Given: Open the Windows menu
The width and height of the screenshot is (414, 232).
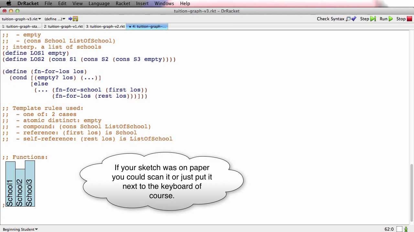Looking at the screenshot, I should 164,4.
